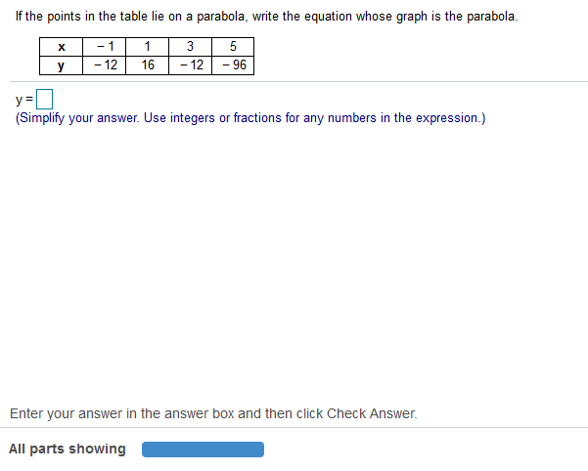Select the y value -96 cell
The image size is (588, 471).
pyautogui.click(x=232, y=65)
